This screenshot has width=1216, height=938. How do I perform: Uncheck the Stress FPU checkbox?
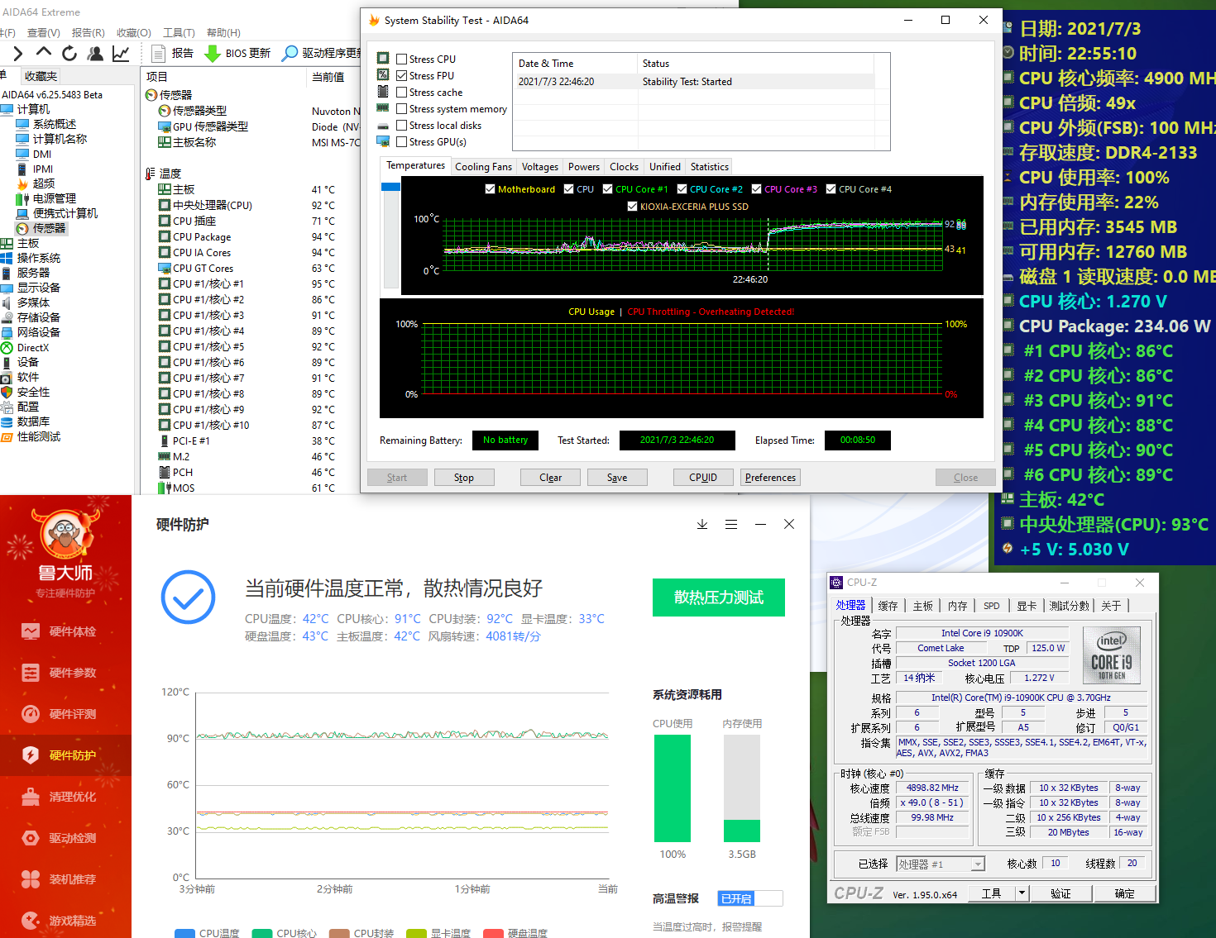tap(401, 76)
